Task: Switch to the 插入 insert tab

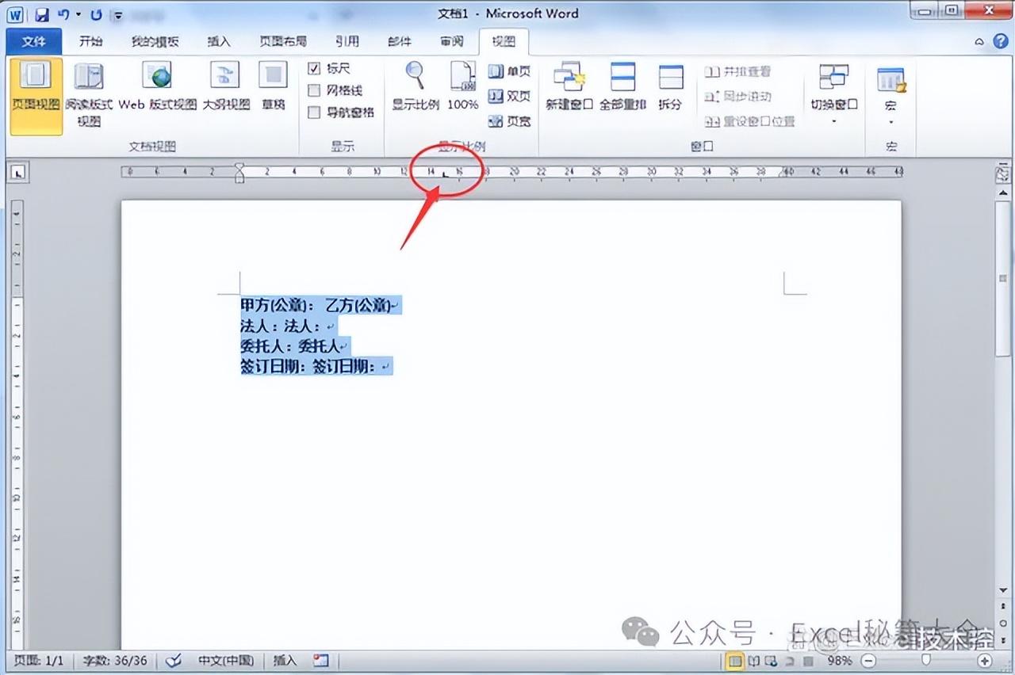Action: pyautogui.click(x=219, y=41)
